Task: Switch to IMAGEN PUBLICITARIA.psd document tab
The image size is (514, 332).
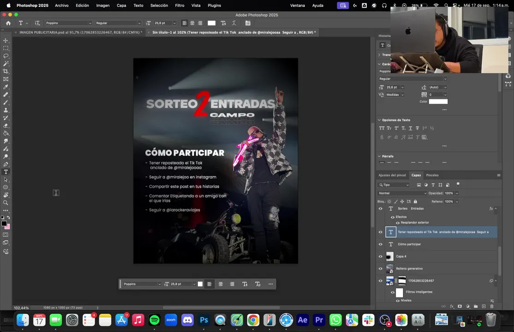Action: click(x=81, y=32)
